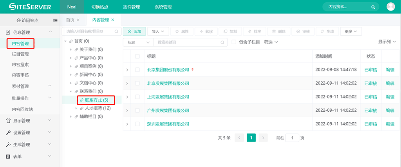401x167 pixels.
Task: Open 栏目管理 in the sidebar
Action: coord(20,54)
